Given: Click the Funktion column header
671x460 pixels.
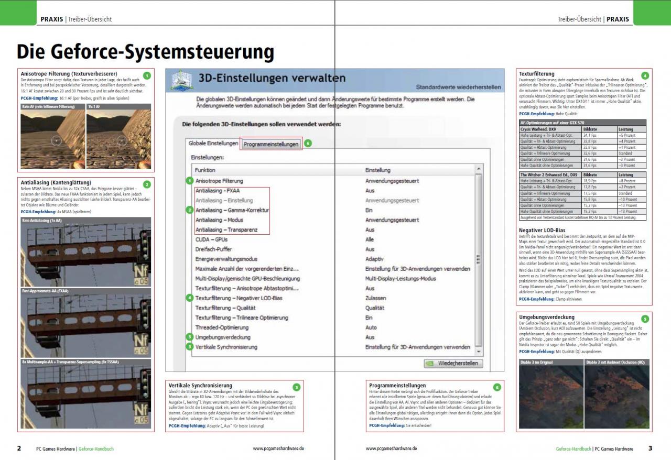Looking at the screenshot, I should pyautogui.click(x=205, y=170).
